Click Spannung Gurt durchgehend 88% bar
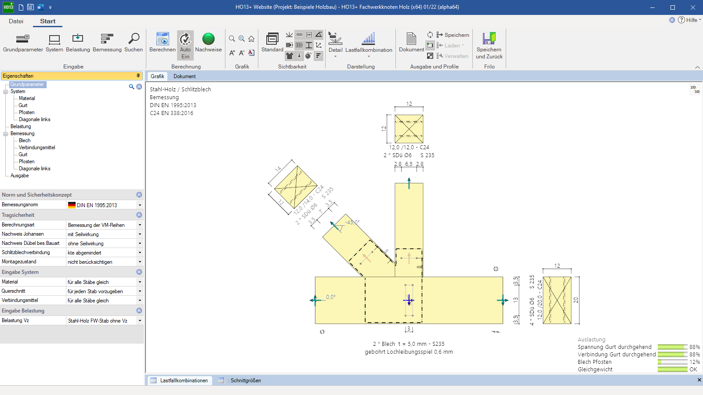Image resolution: width=703 pixels, height=395 pixels. [672, 347]
